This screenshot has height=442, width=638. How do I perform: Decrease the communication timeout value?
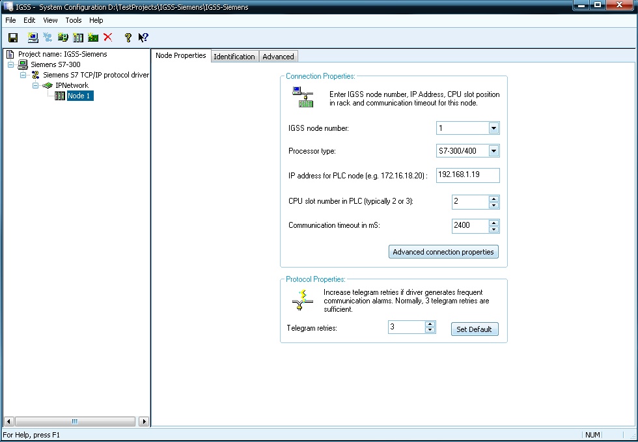point(493,230)
